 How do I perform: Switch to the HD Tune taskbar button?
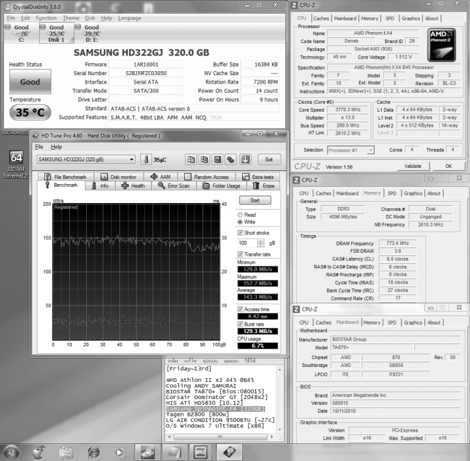tap(229, 453)
